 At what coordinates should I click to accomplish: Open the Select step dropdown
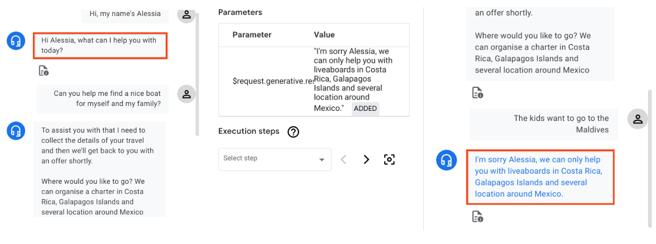(275, 159)
